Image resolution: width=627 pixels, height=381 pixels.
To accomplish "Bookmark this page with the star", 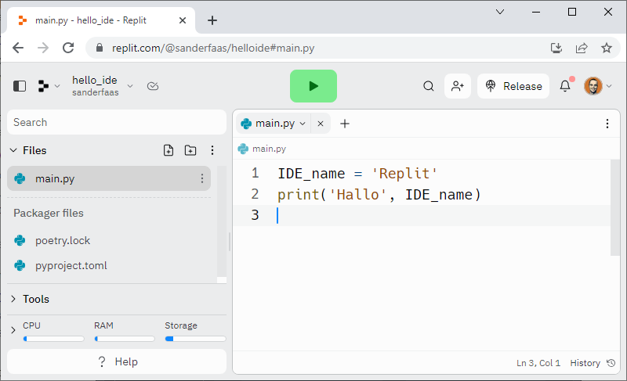I will pos(606,48).
